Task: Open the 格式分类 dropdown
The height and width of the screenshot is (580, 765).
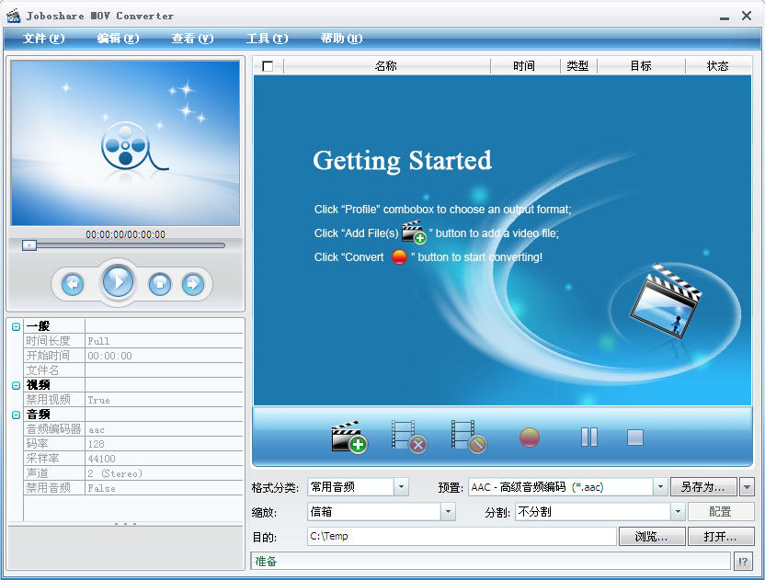Action: pos(401,487)
